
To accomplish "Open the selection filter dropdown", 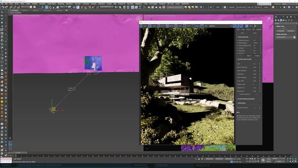I will [x=25, y=7].
